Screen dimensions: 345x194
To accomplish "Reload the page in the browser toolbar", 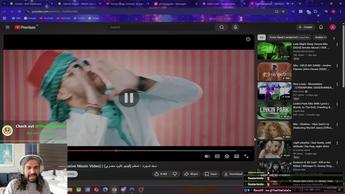I will click(x=19, y=11).
